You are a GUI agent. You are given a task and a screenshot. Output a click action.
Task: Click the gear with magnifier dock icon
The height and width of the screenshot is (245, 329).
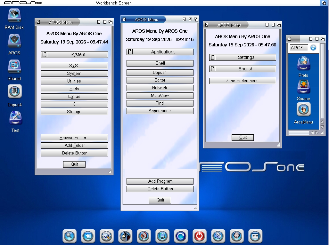pos(107,236)
